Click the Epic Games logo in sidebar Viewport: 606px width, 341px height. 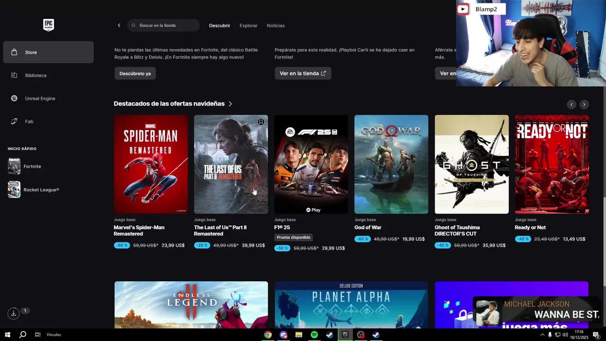[48, 25]
